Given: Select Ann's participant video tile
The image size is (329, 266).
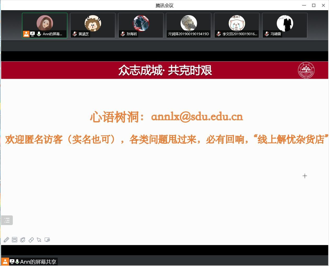Looking at the screenshot, I should pyautogui.click(x=45, y=25).
